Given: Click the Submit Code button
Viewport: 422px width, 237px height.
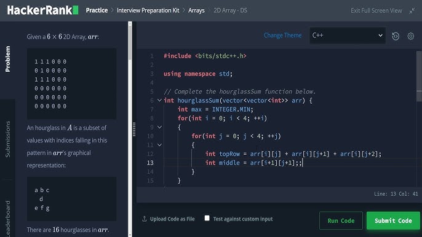Looking at the screenshot, I should (393, 220).
